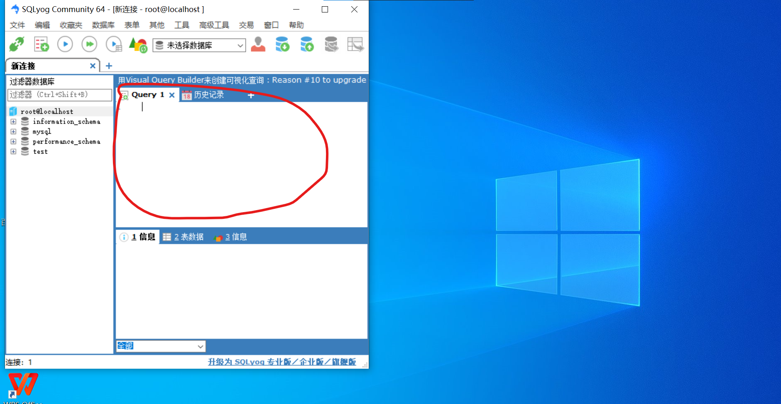
Task: Open the 其他 menu
Action: pyautogui.click(x=157, y=25)
